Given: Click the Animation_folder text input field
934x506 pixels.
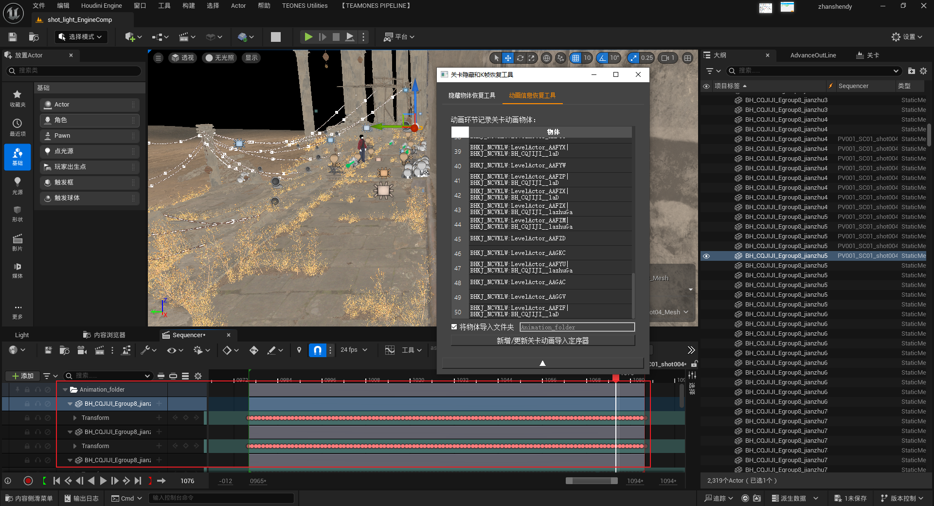Looking at the screenshot, I should 577,327.
